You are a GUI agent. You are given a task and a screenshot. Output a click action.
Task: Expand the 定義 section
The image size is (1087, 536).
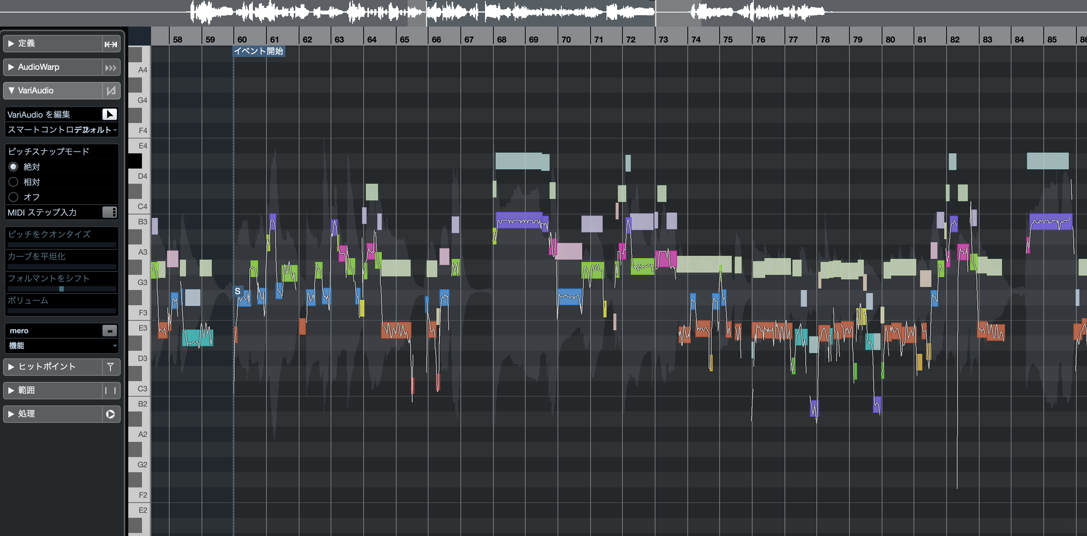pyautogui.click(x=11, y=44)
